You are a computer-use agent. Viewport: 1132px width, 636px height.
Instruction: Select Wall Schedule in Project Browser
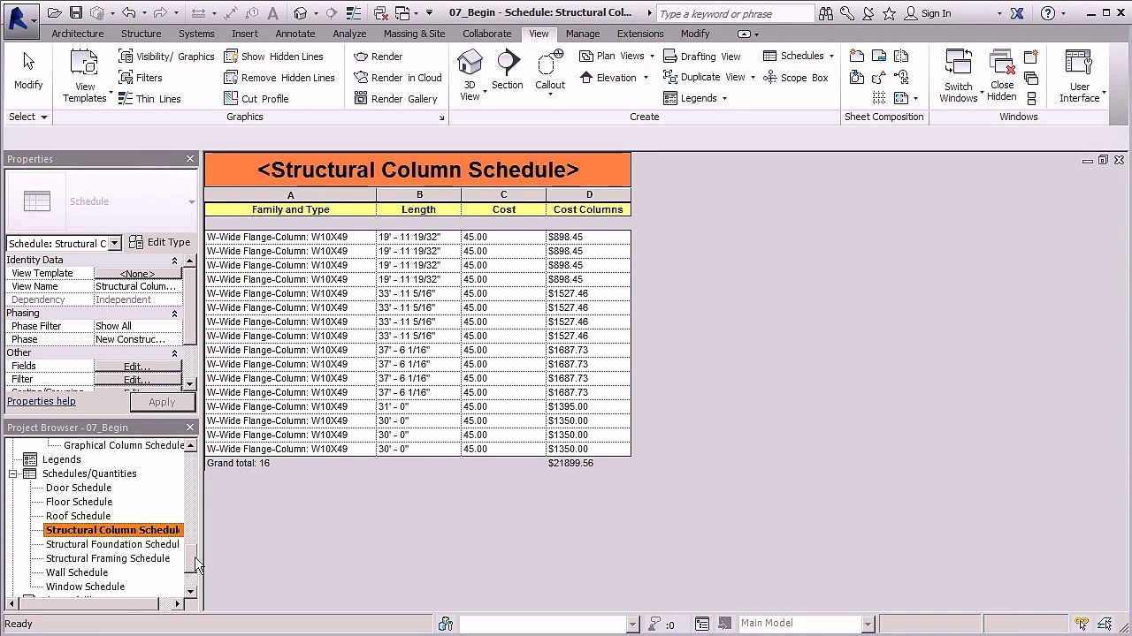77,572
